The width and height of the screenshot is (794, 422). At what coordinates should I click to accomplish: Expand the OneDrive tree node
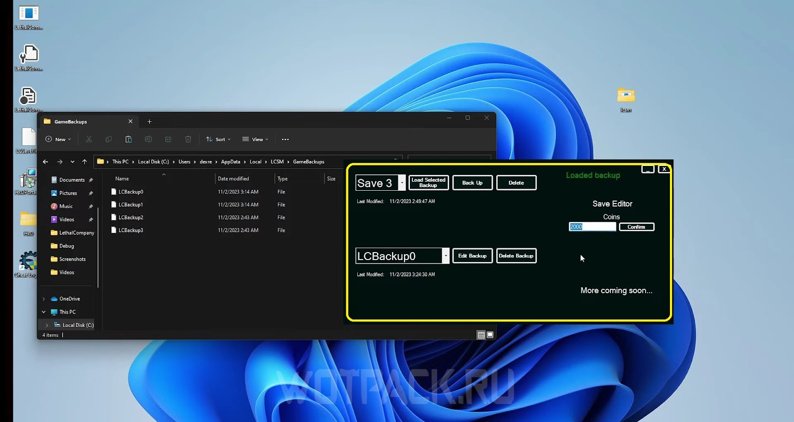[x=44, y=299]
